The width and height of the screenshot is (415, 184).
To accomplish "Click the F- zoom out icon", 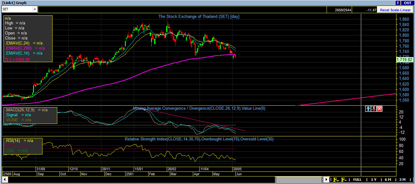I will [344, 180].
